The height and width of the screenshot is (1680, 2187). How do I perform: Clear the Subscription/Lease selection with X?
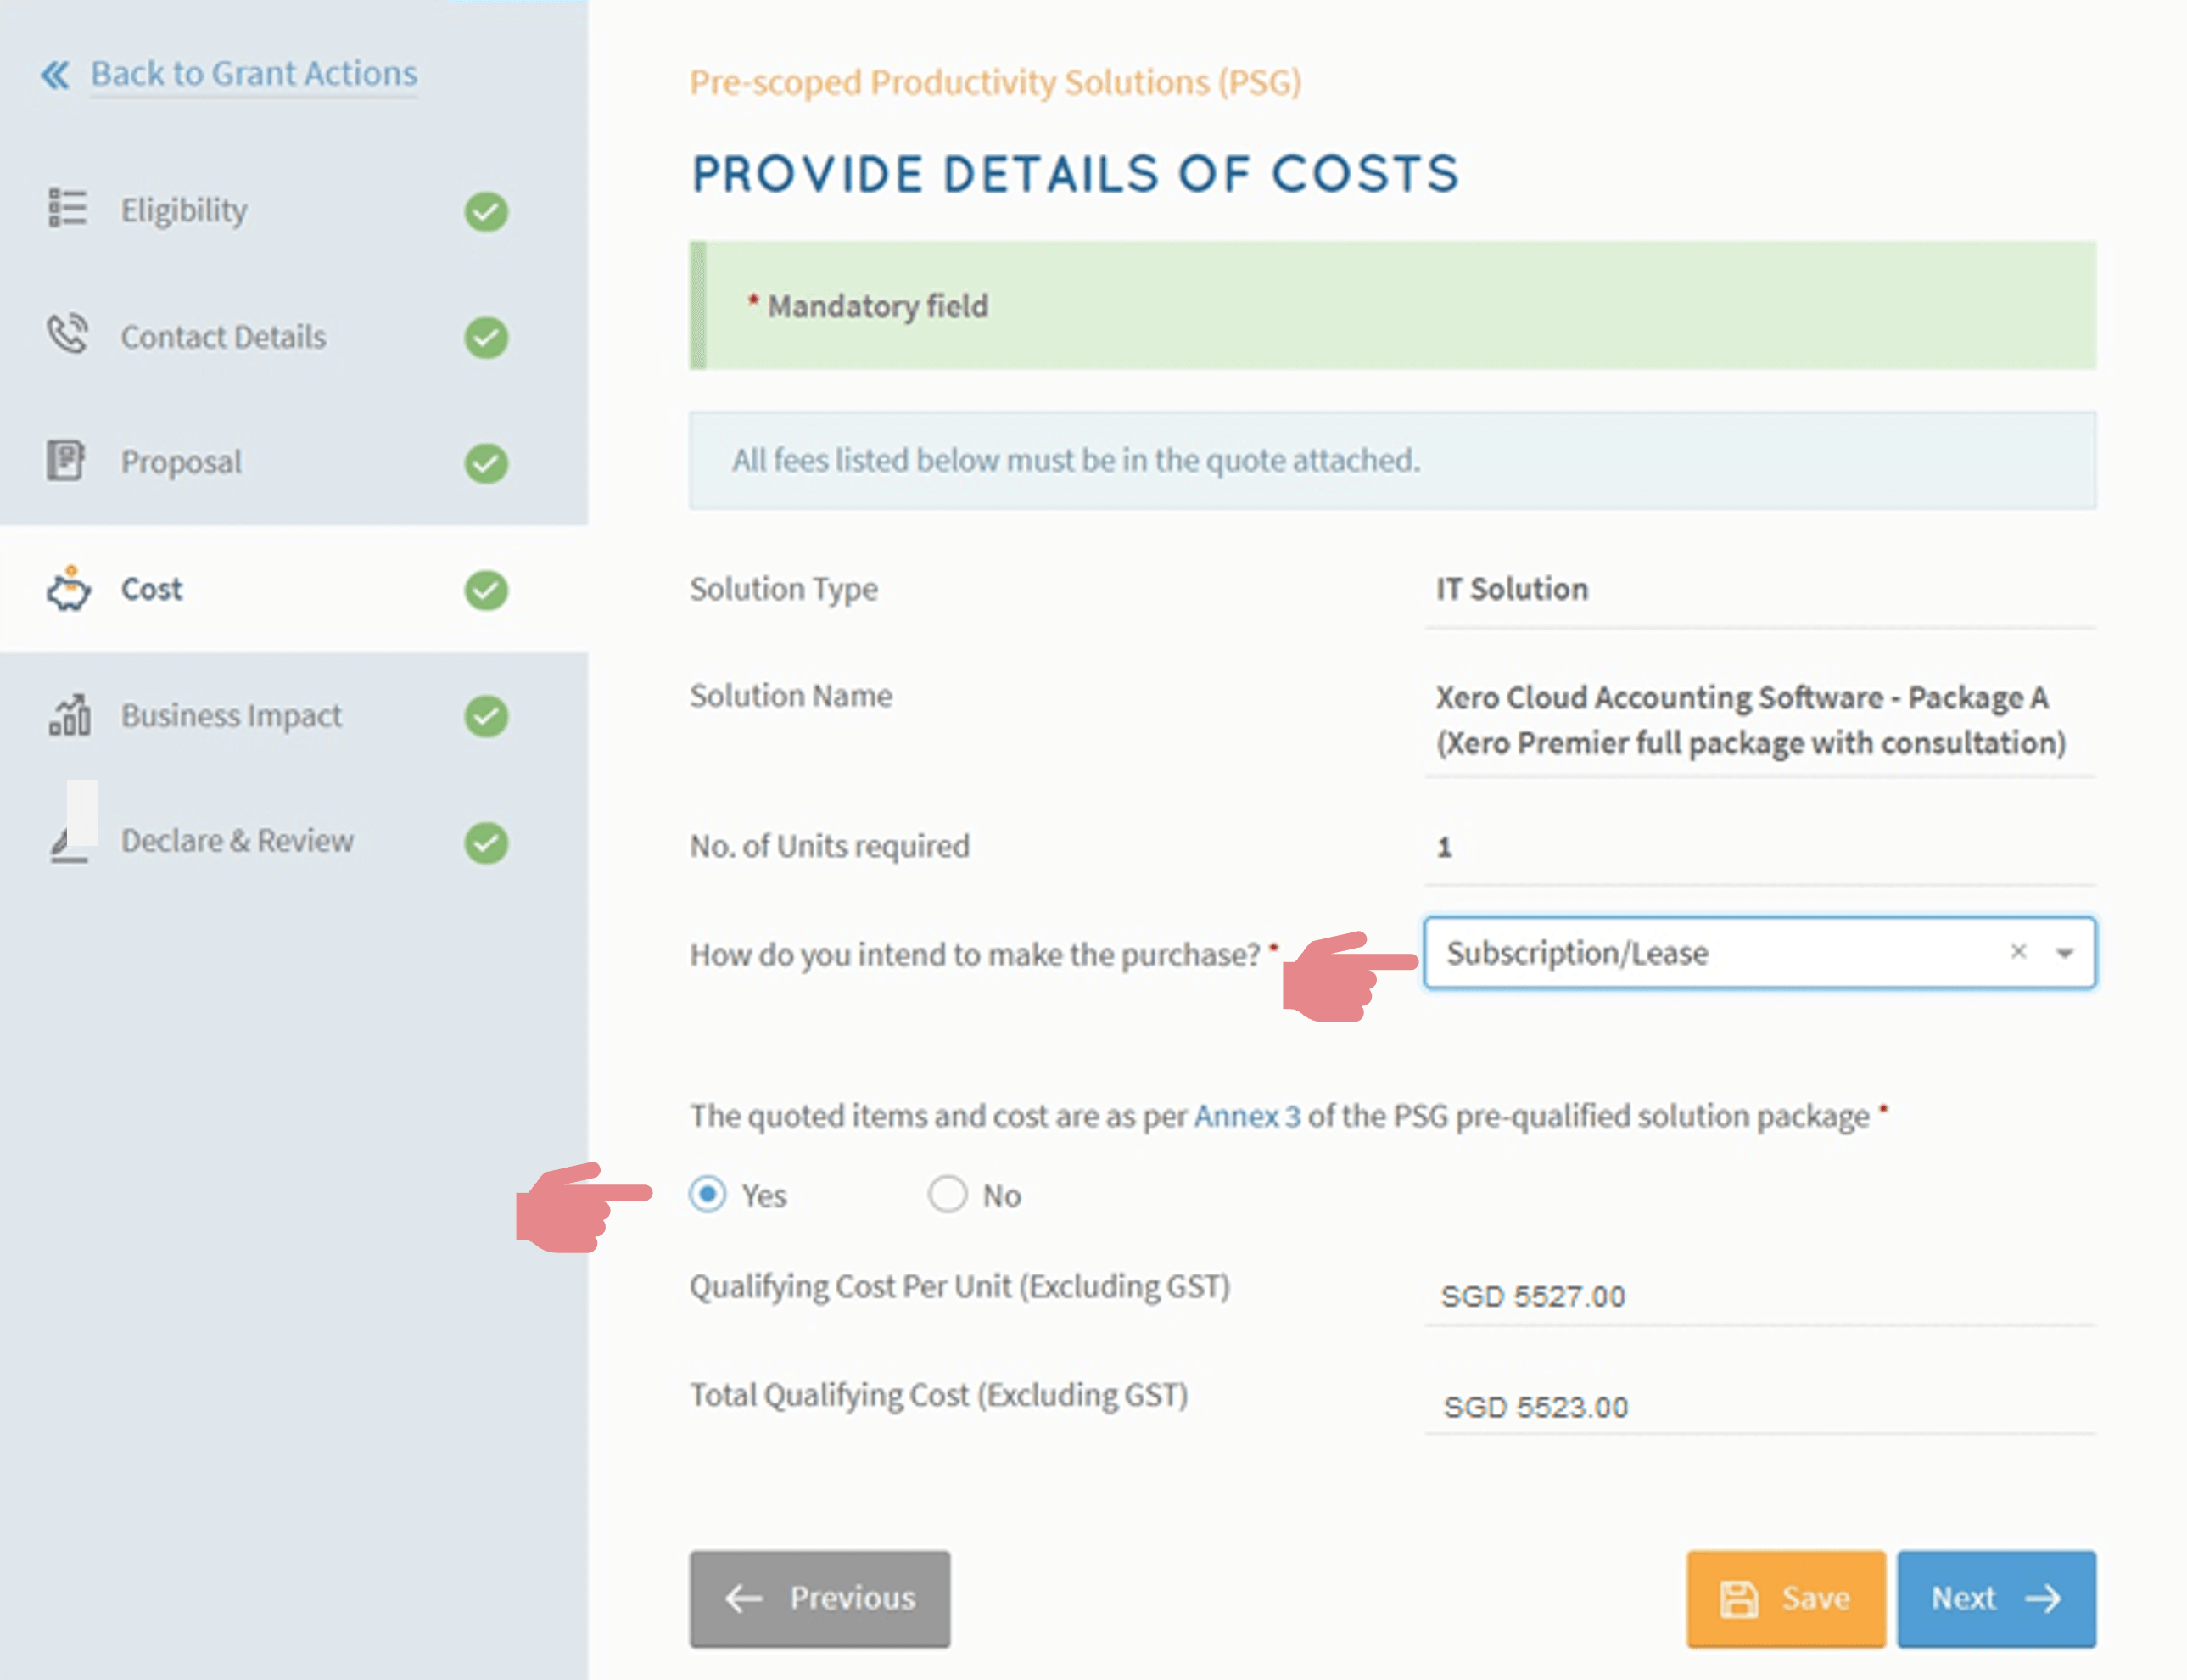(x=2018, y=951)
